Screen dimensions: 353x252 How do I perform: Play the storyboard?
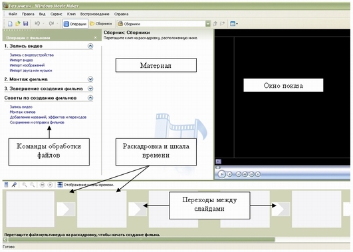click(50, 185)
